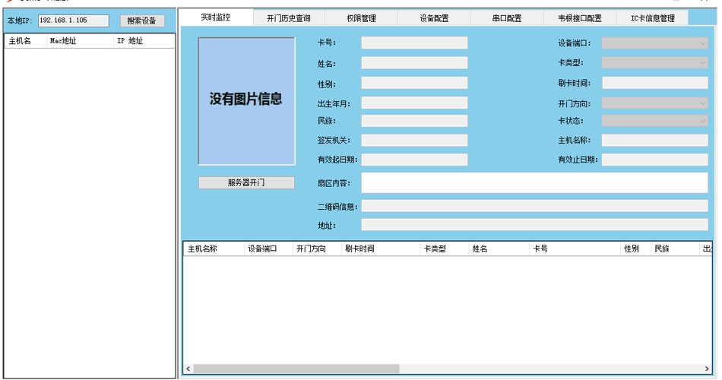Image resolution: width=722 pixels, height=380 pixels.
Task: Click the 没有图片信息 photo placeholder
Action: click(246, 100)
